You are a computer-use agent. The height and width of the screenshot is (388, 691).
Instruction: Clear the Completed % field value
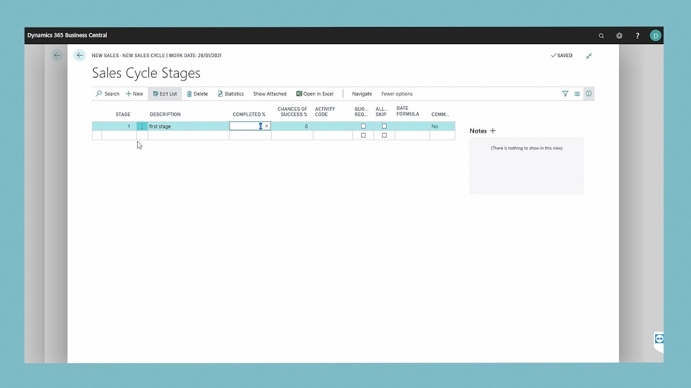[267, 126]
